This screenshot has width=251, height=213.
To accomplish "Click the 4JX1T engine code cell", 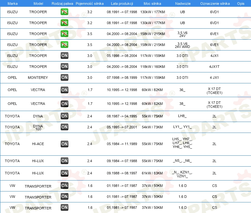I will [x=214, y=67].
